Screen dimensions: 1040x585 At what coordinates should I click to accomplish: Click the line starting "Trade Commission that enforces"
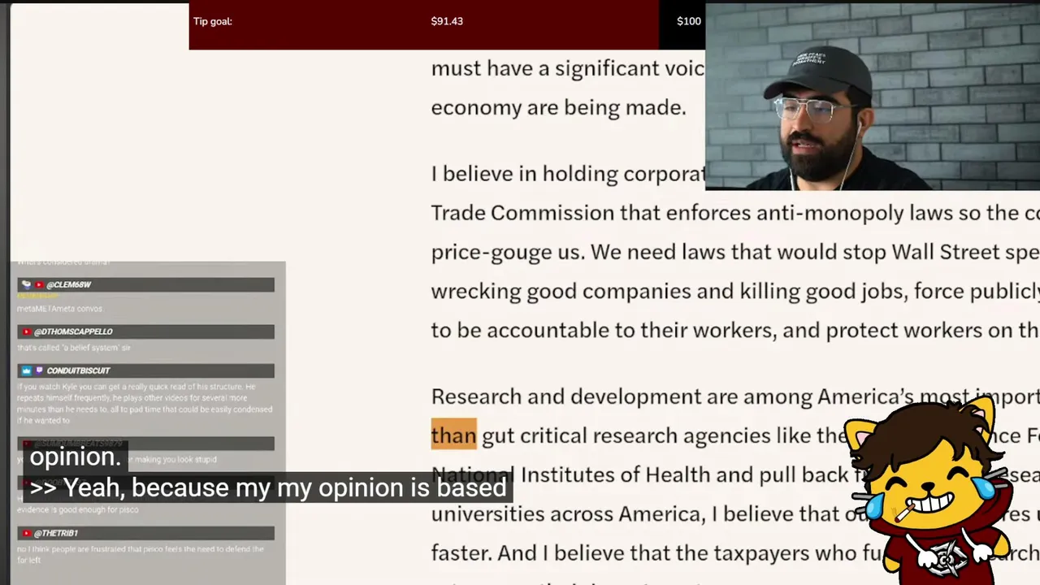pyautogui.click(x=735, y=213)
